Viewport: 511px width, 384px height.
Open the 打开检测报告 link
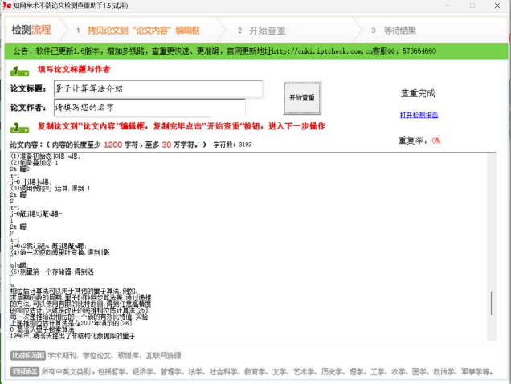click(x=419, y=115)
